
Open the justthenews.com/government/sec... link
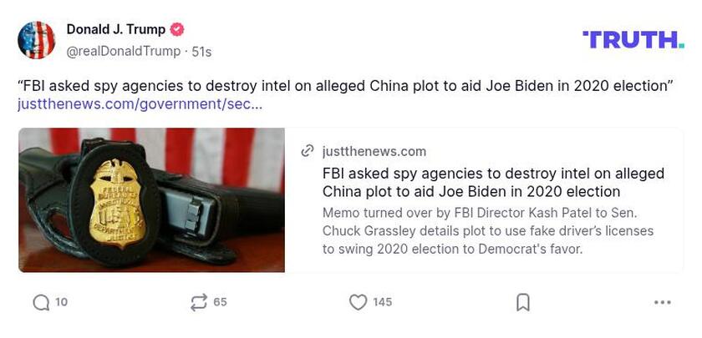click(x=140, y=104)
